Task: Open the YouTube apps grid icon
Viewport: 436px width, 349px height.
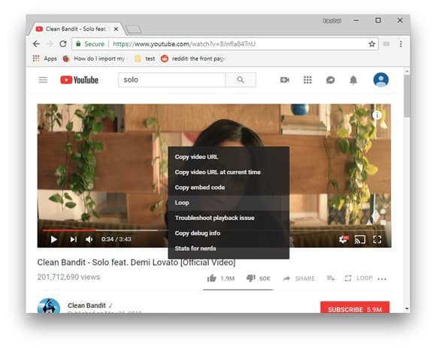Action: (307, 80)
